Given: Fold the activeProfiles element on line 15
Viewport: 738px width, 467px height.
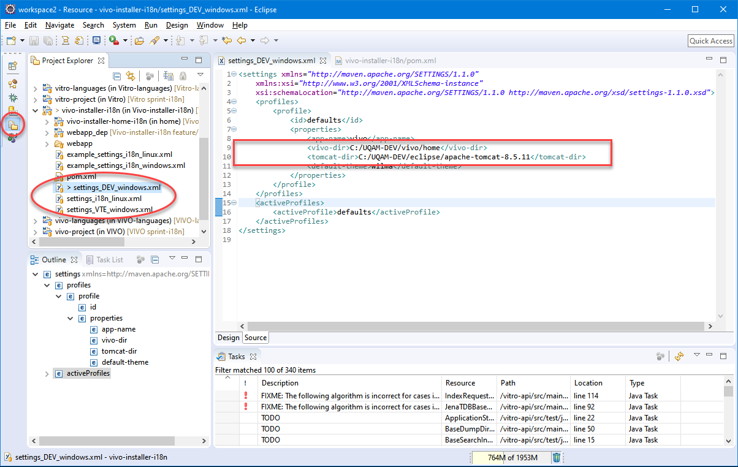Looking at the screenshot, I should [234, 203].
